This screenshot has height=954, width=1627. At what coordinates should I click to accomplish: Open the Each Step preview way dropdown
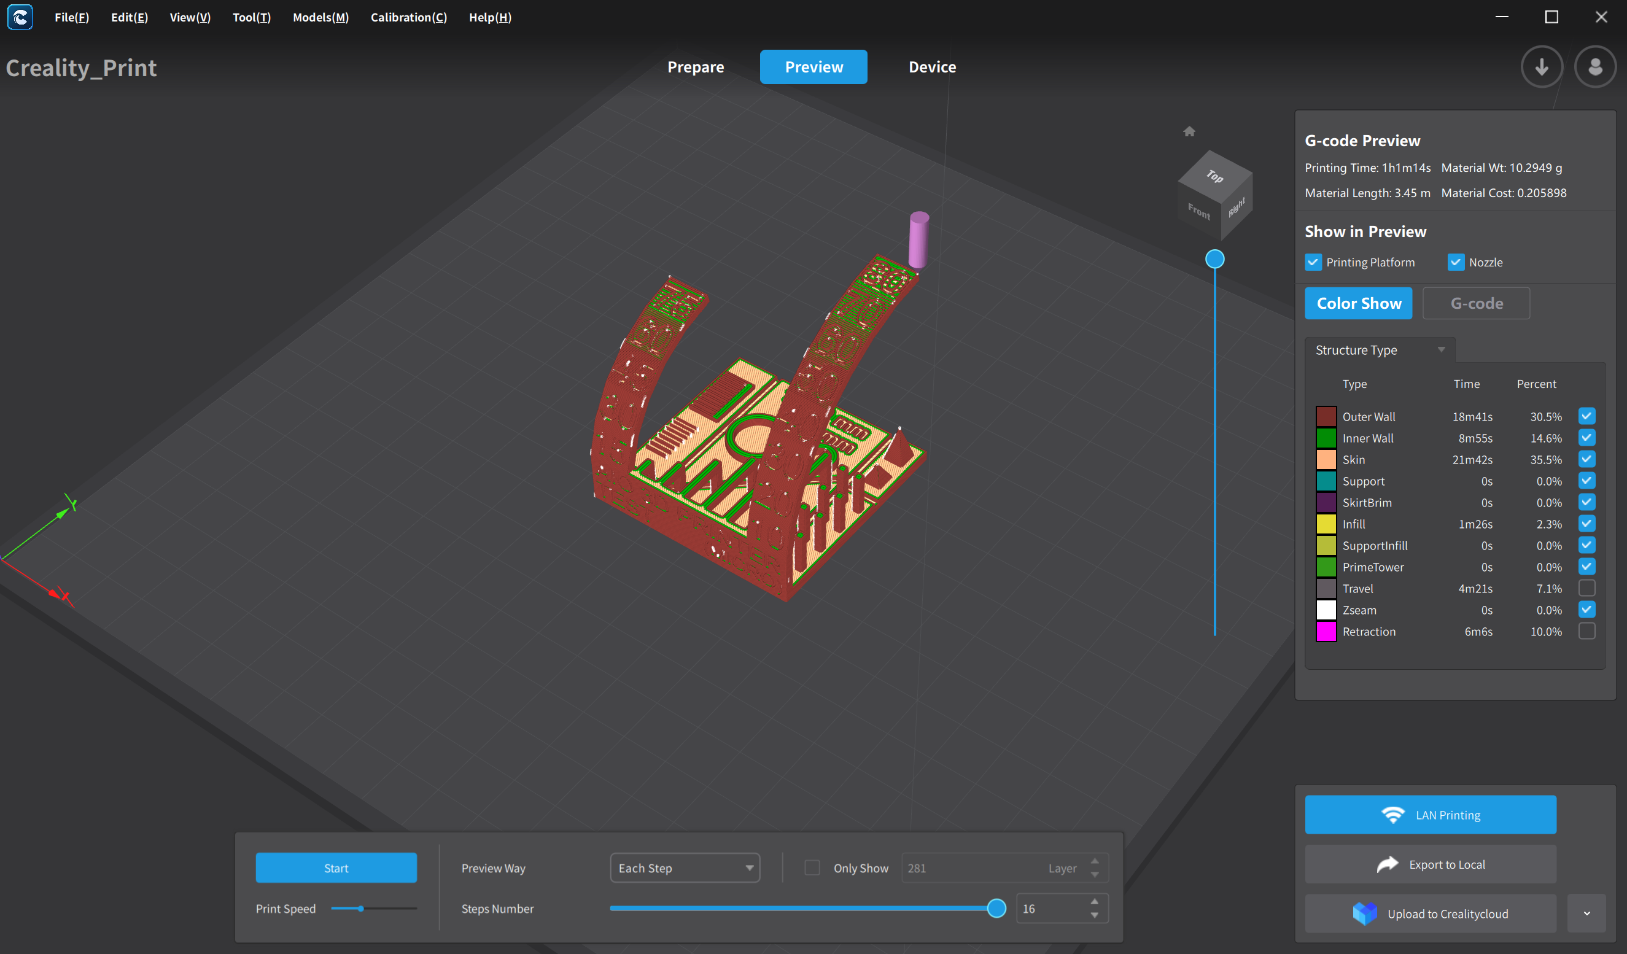[x=685, y=867]
